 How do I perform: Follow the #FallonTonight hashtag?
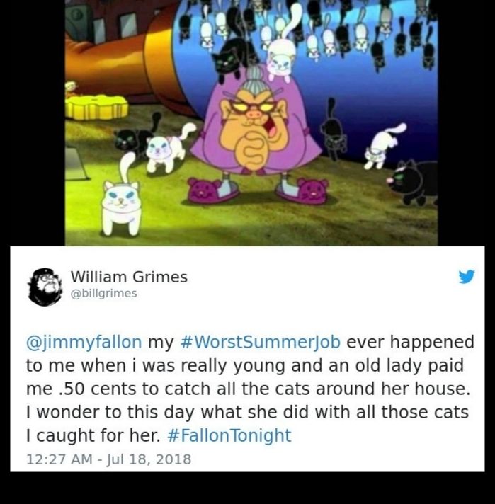[x=229, y=435]
